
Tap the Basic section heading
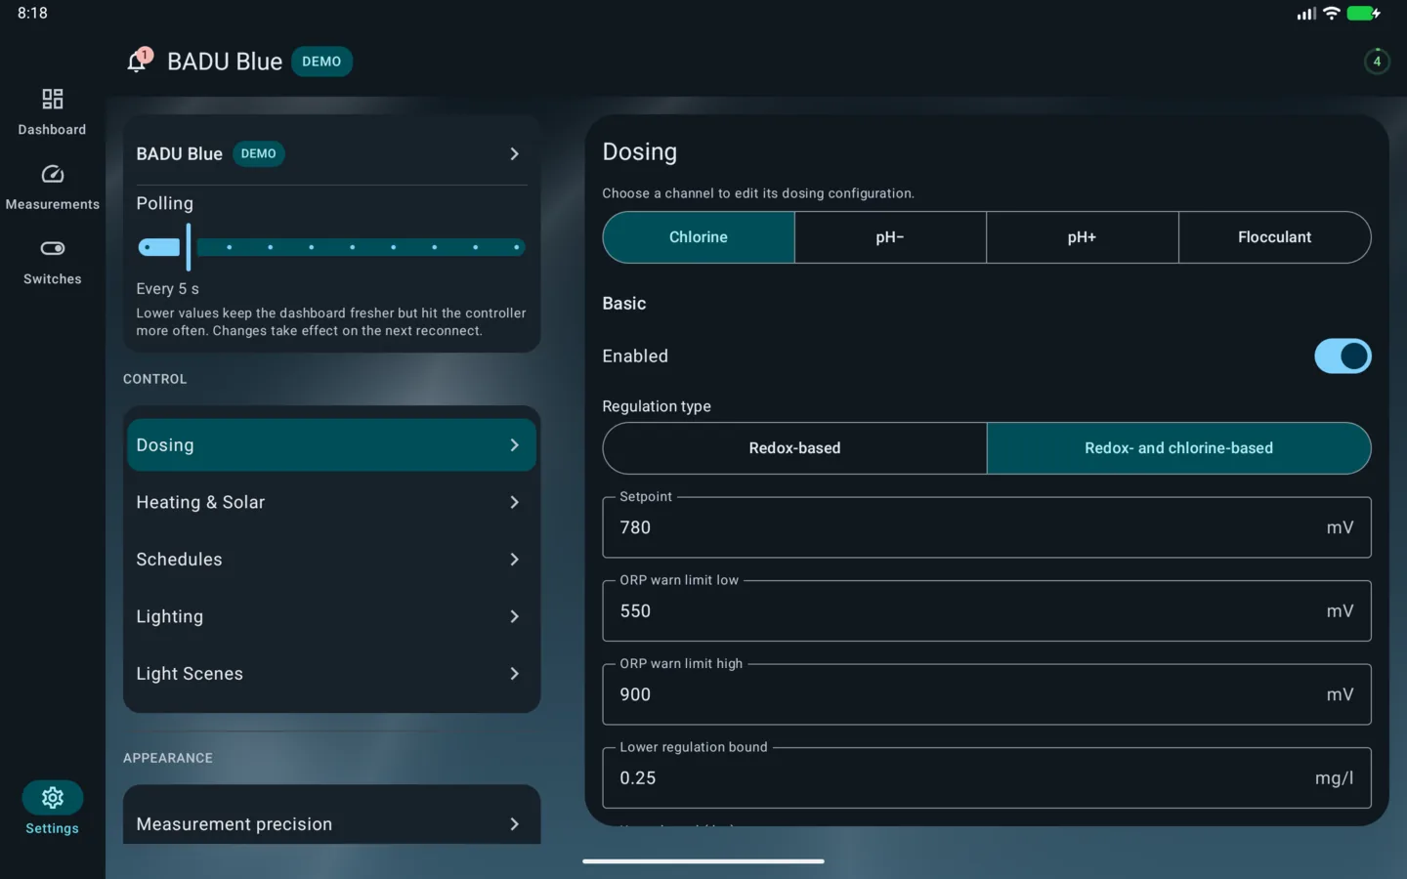pos(624,304)
